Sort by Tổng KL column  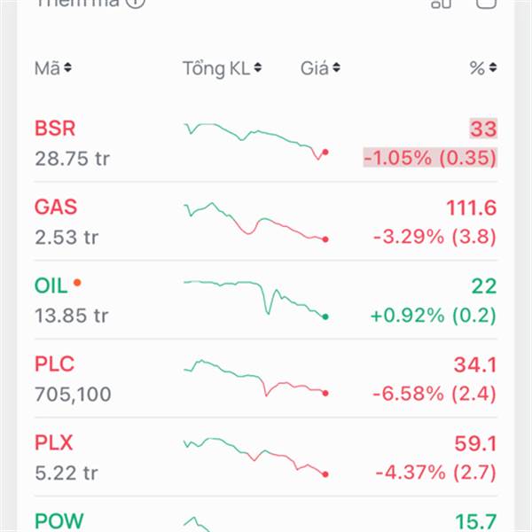[x=223, y=68]
